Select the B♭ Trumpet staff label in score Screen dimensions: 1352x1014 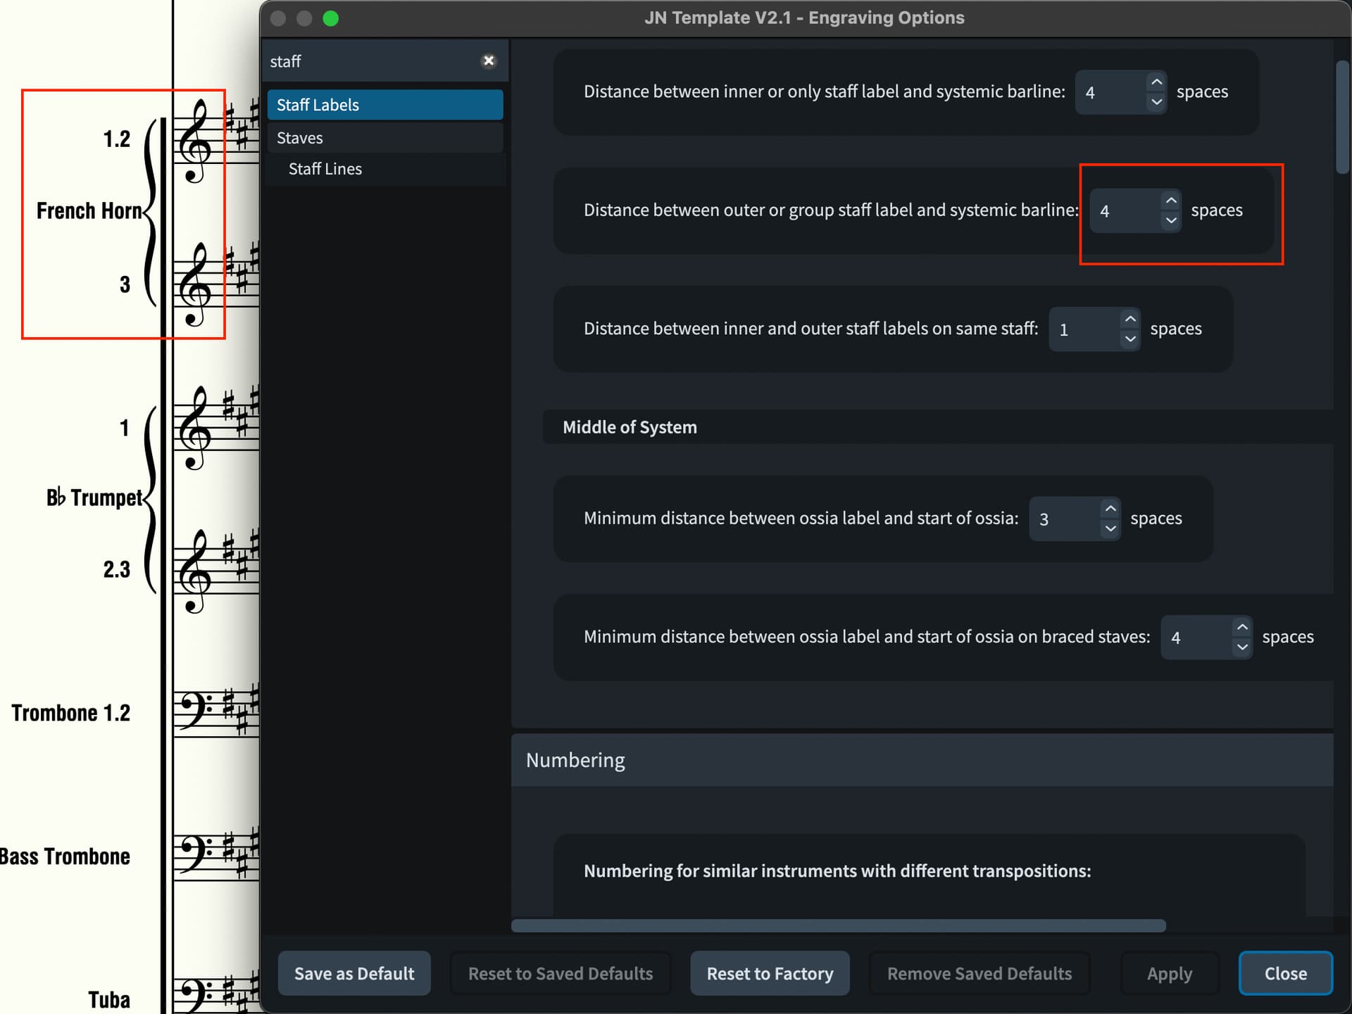pyautogui.click(x=94, y=498)
